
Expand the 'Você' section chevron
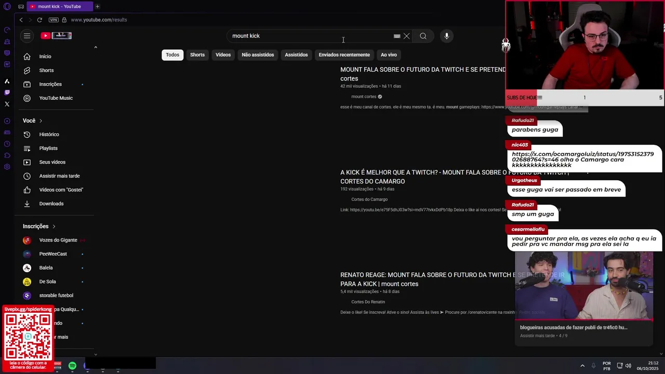pos(41,121)
